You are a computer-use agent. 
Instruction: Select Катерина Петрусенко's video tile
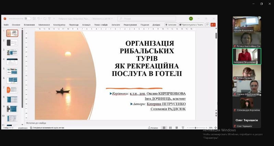point(247,56)
